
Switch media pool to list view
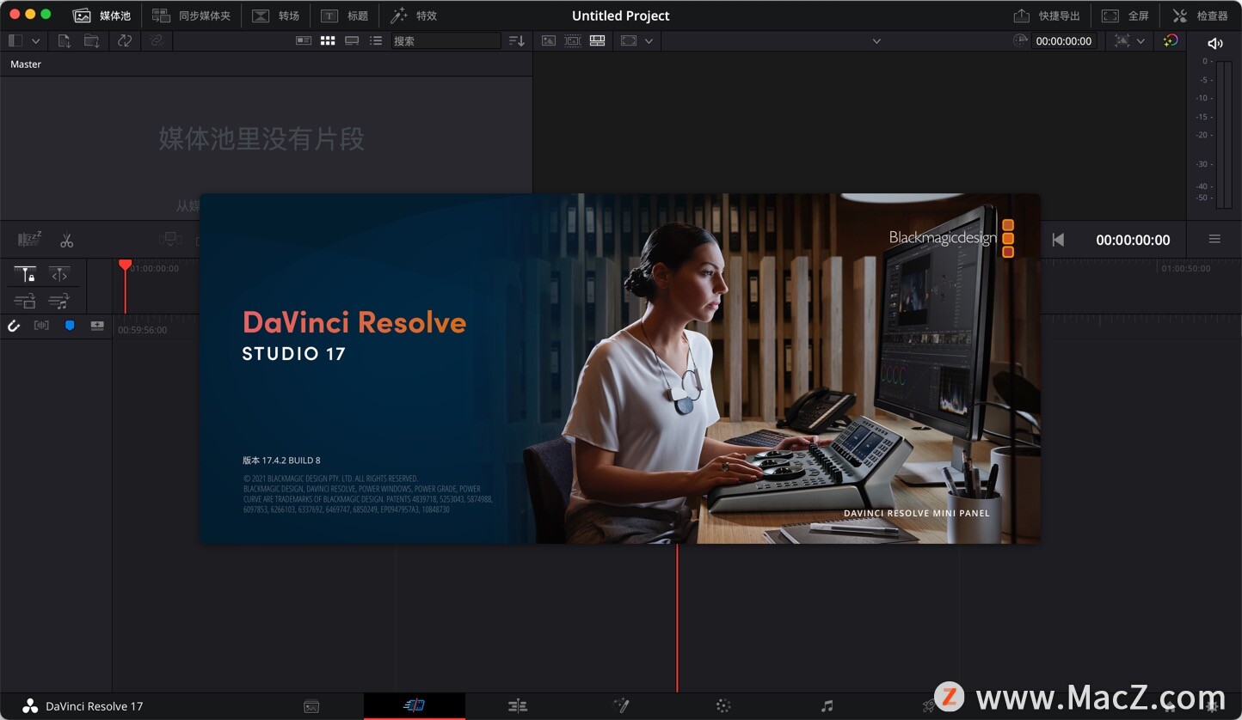click(x=376, y=40)
